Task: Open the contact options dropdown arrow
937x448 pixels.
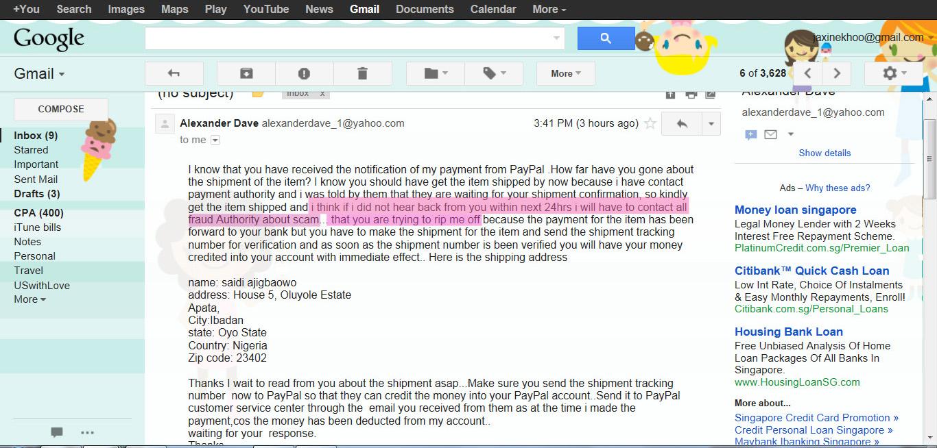Action: [x=790, y=134]
